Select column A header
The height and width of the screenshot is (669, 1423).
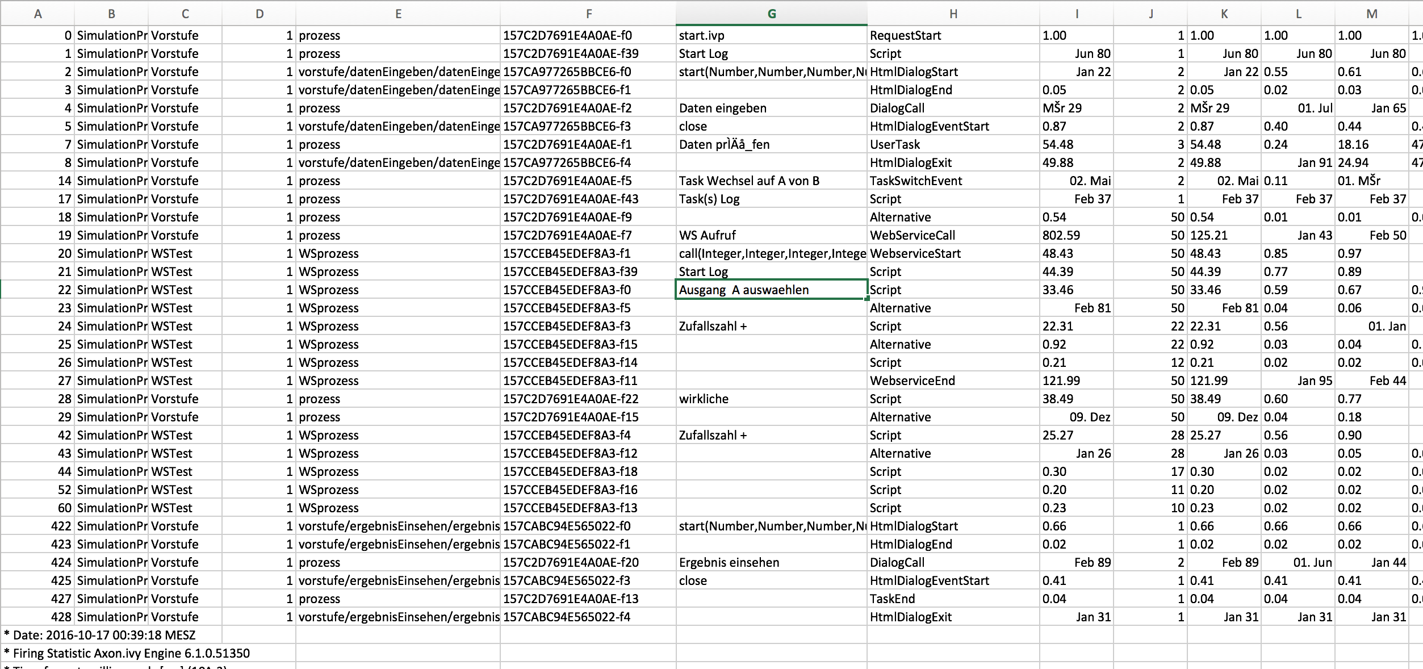37,14
